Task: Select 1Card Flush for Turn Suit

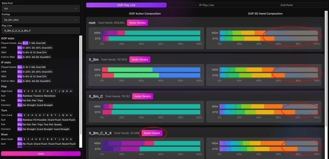Action: 68,120
